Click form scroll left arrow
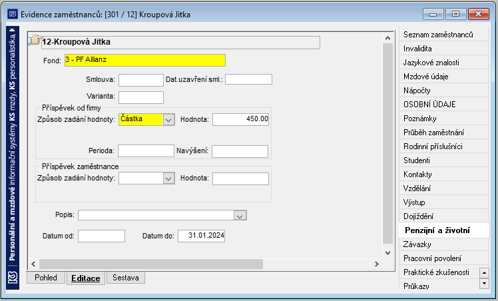 click(x=33, y=264)
